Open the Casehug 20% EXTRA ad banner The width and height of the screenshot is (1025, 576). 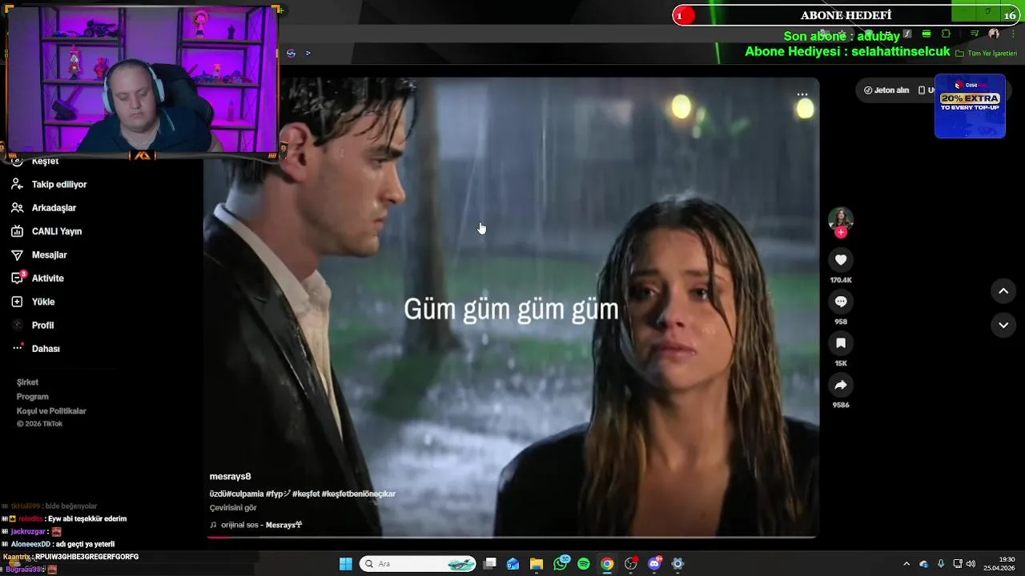pos(970,106)
